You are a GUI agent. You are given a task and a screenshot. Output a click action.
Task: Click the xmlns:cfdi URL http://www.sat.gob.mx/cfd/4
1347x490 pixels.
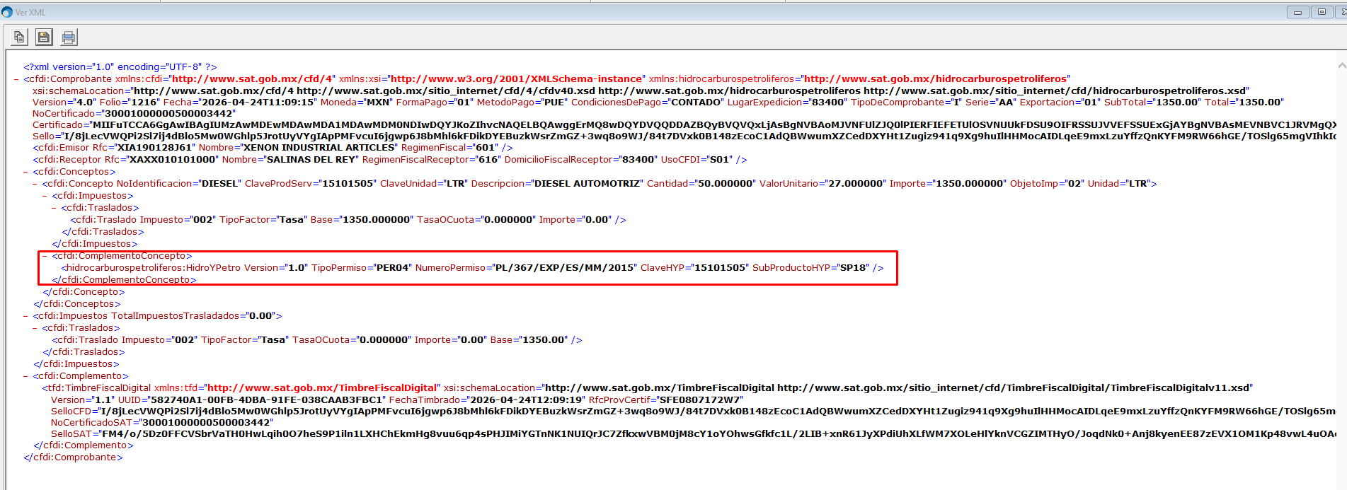[253, 79]
